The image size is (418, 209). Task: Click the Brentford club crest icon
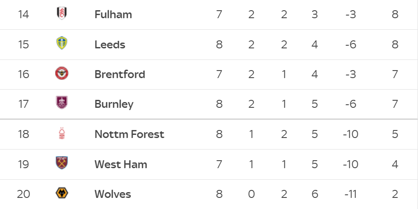pos(61,74)
